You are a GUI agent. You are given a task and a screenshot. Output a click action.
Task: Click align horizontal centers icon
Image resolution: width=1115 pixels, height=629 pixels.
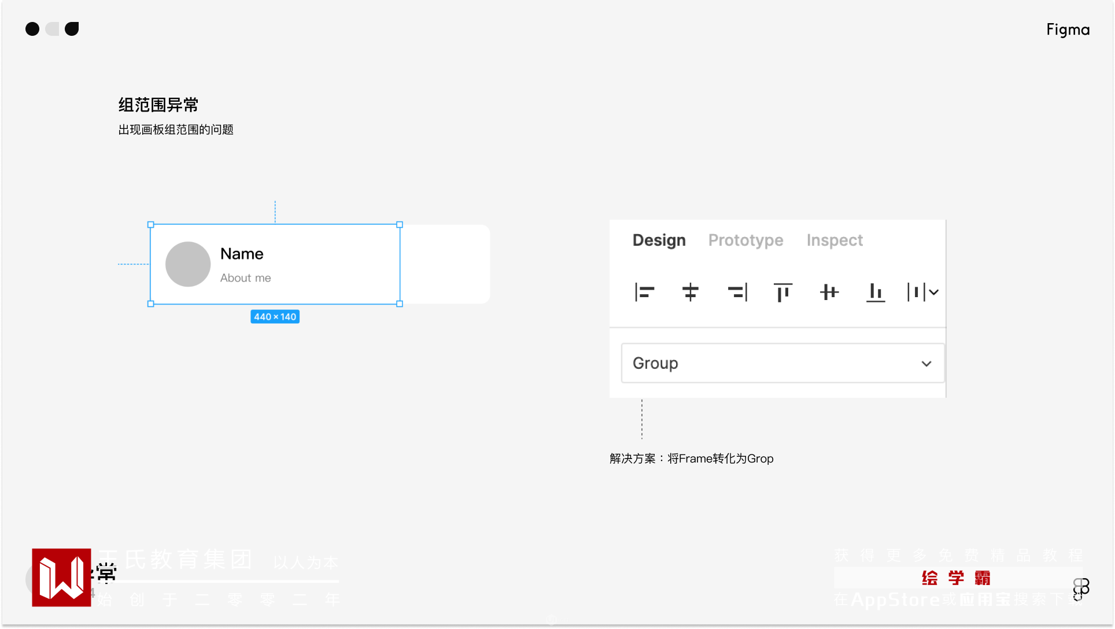tap(690, 293)
